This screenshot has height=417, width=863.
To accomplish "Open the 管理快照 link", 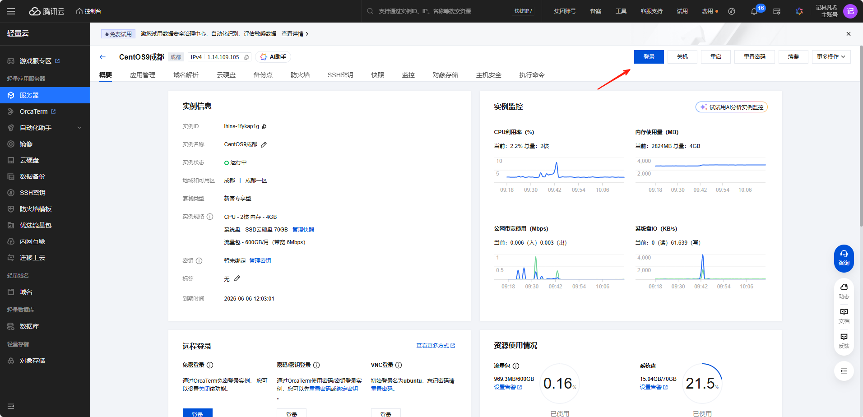I will point(303,230).
